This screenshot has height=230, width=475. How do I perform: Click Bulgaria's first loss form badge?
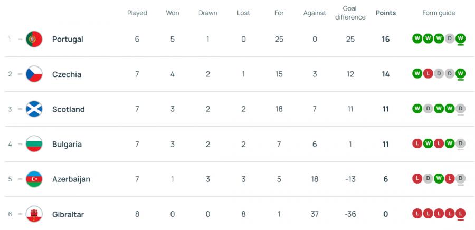click(417, 143)
